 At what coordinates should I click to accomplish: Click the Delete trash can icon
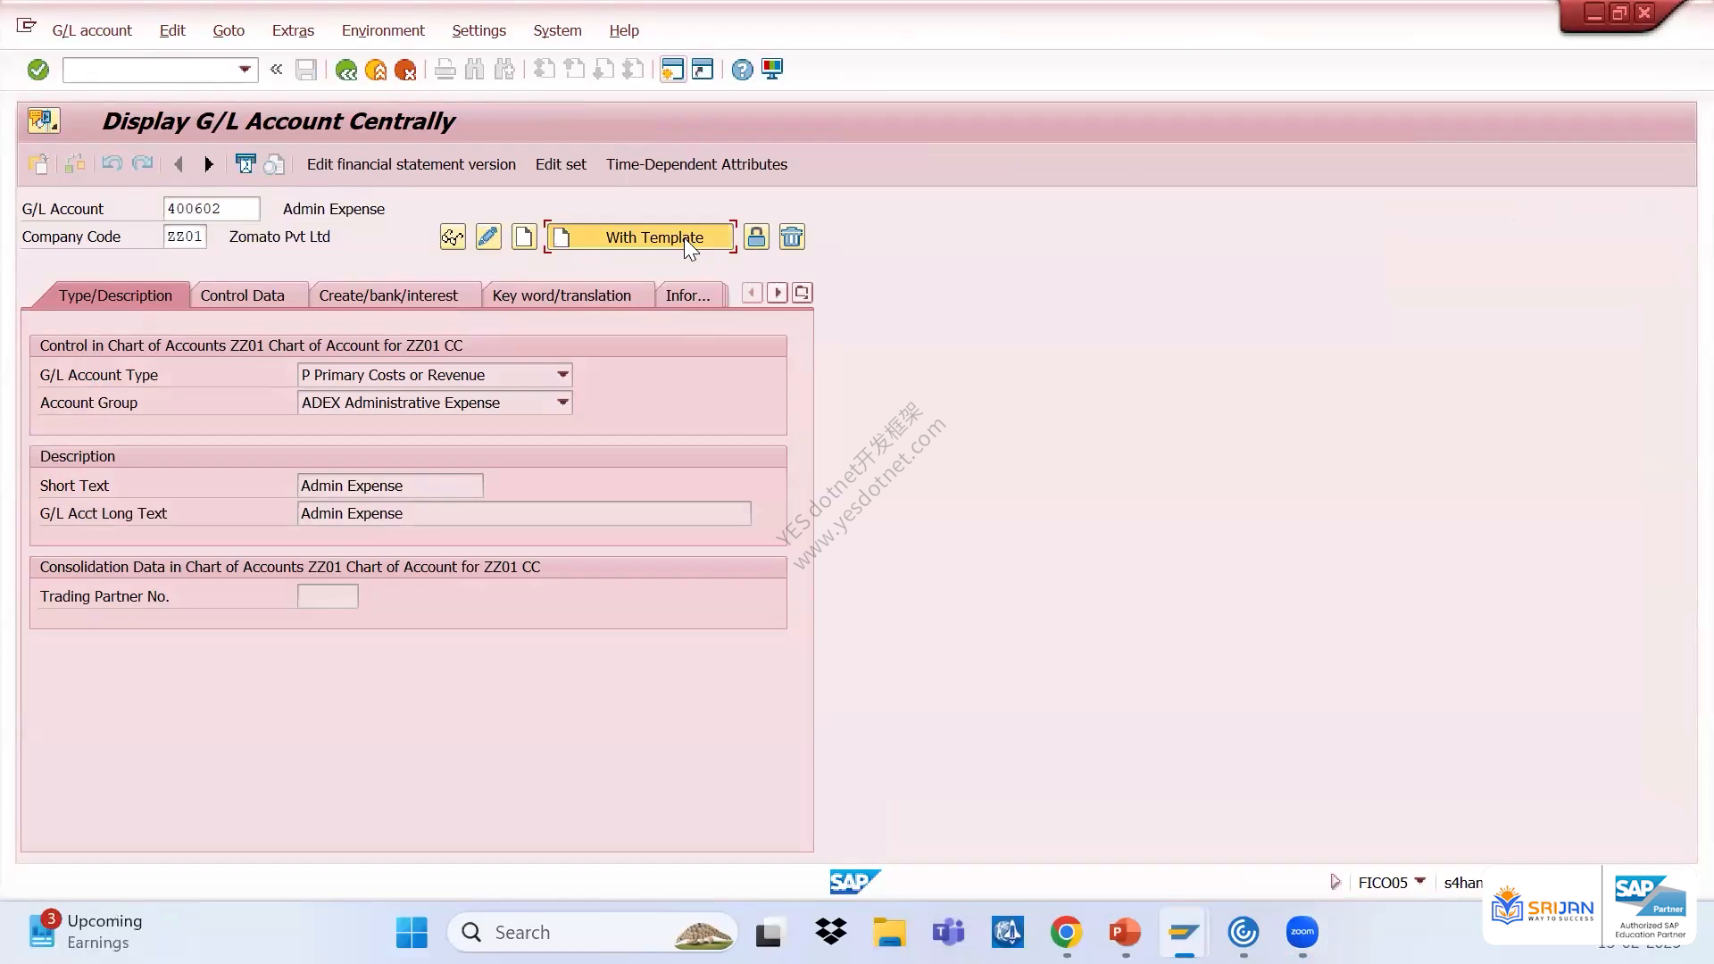click(792, 237)
